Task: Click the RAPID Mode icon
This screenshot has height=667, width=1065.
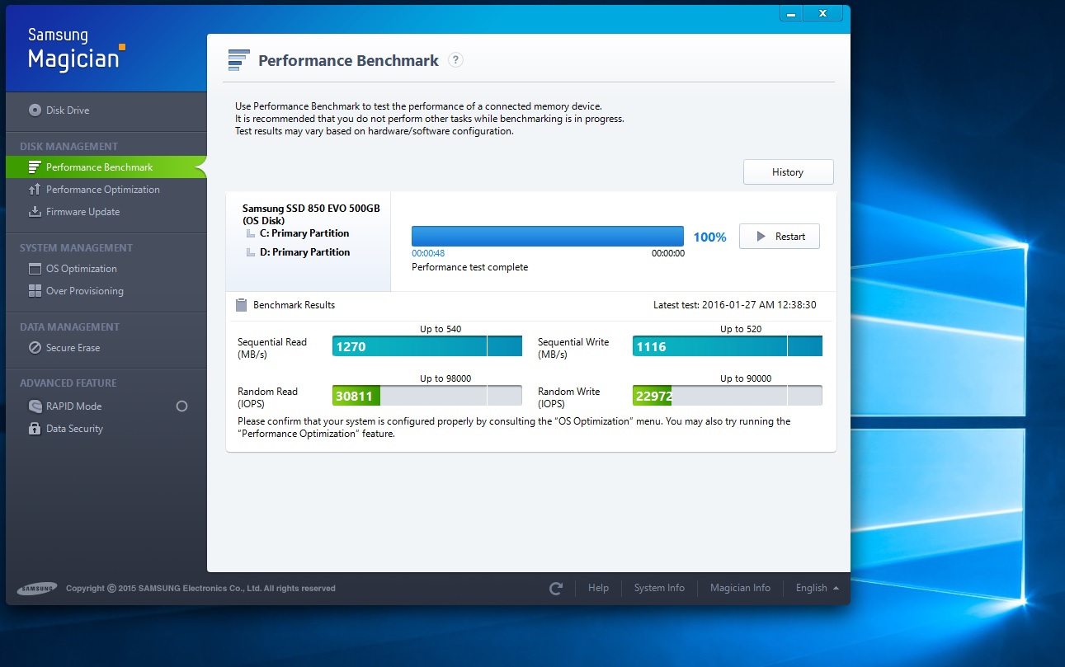Action: (x=35, y=406)
